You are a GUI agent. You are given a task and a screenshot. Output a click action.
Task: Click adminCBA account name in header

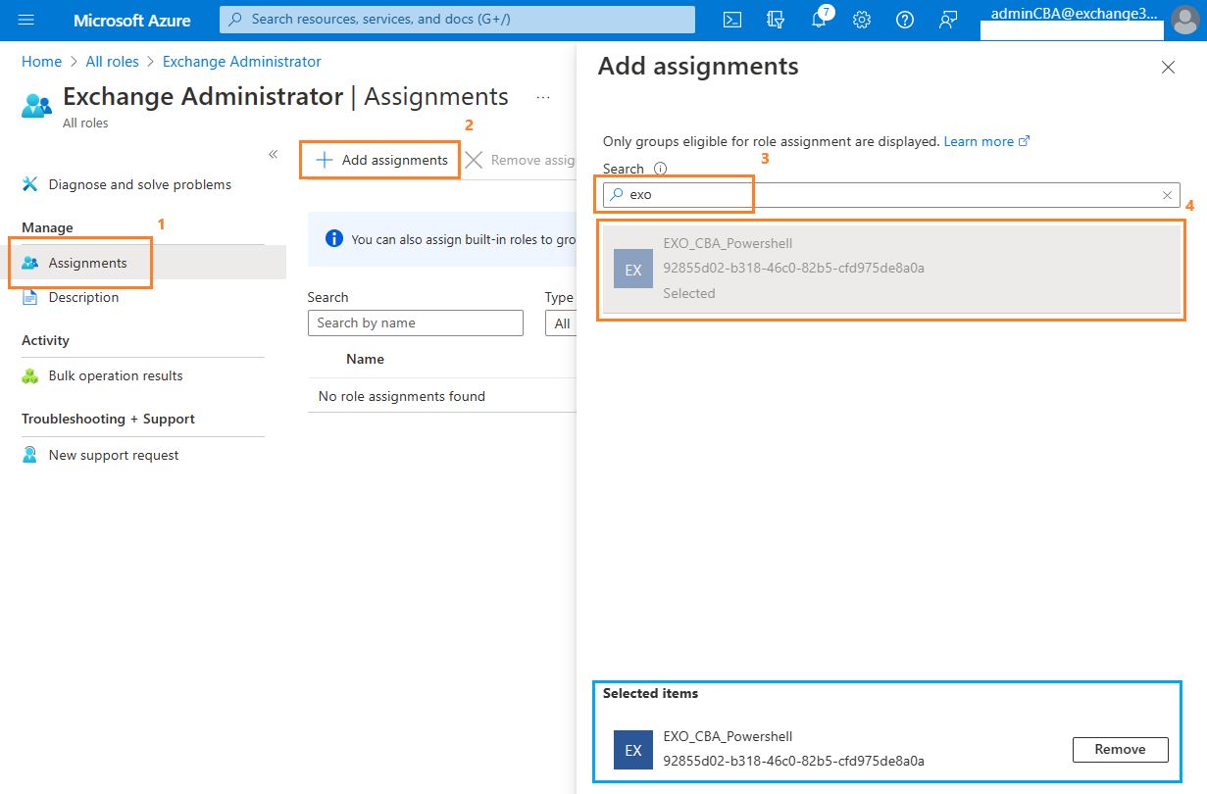1074,14
